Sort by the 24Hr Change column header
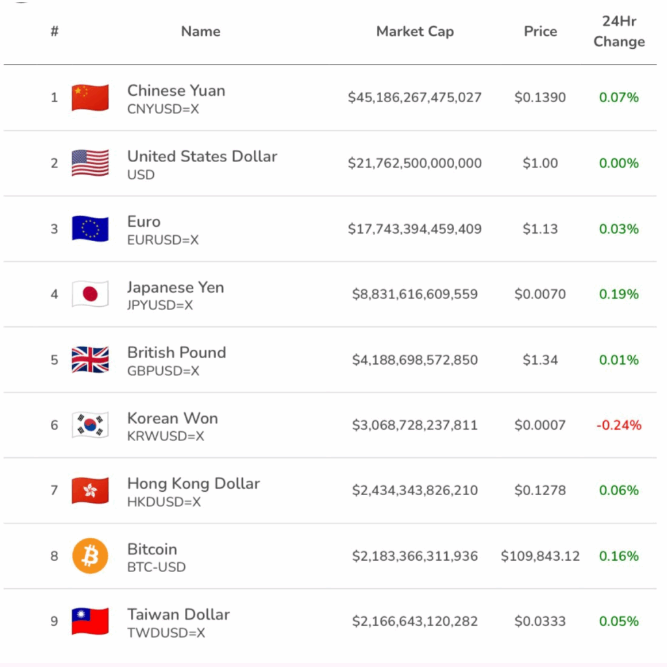 619,31
